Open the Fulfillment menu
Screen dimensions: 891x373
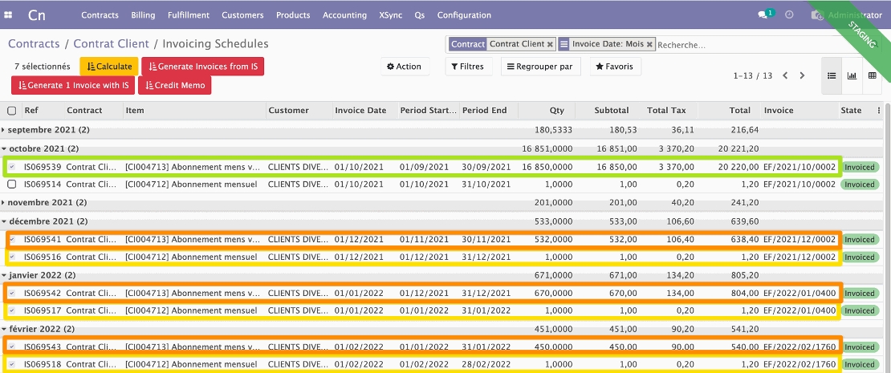click(x=189, y=15)
